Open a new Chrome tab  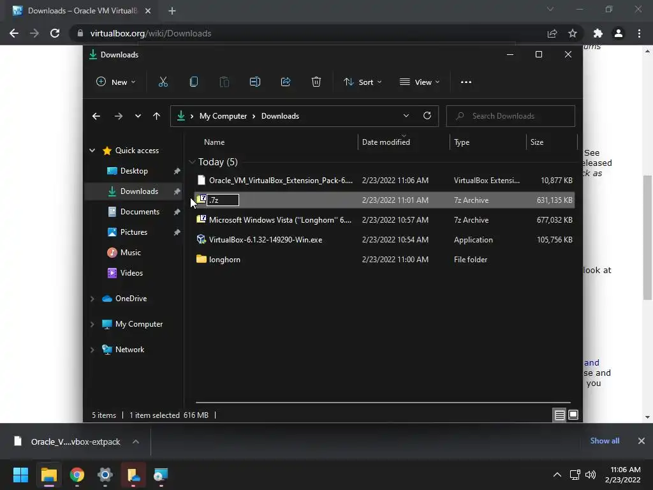(172, 11)
